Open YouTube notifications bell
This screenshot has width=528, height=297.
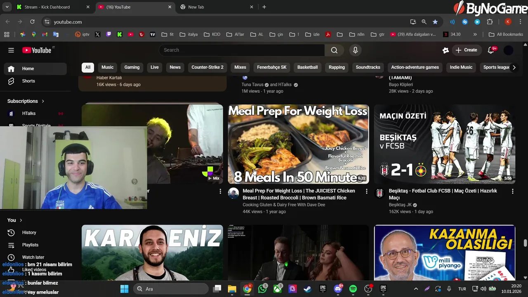[x=491, y=50]
